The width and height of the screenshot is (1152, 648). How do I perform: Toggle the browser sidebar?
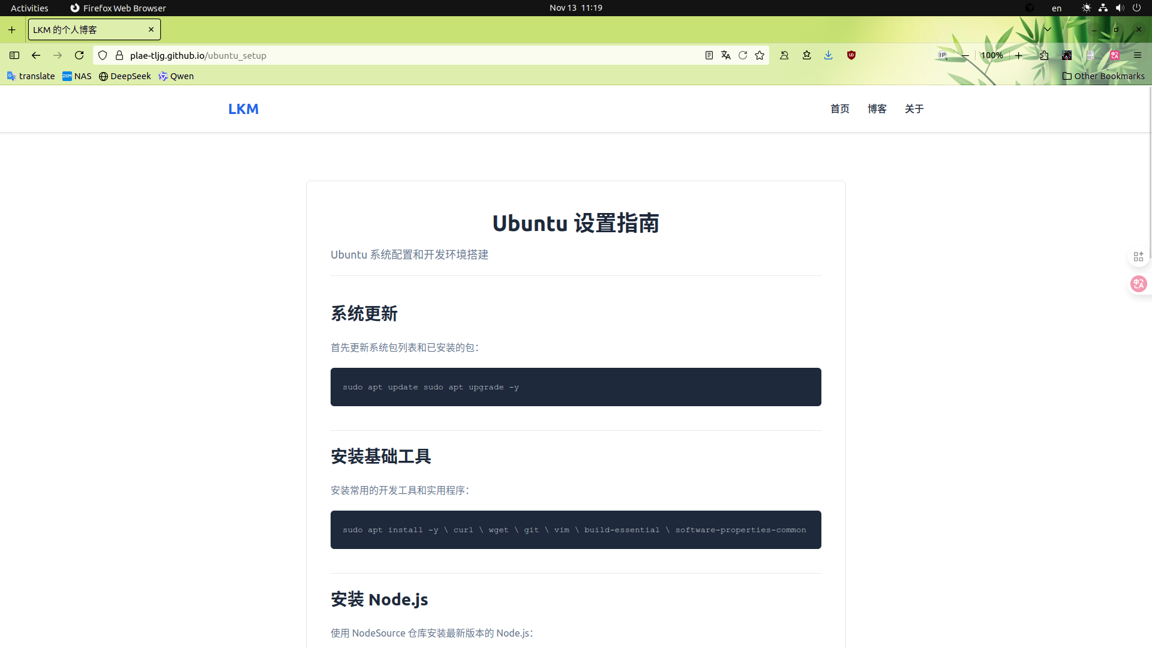(14, 55)
